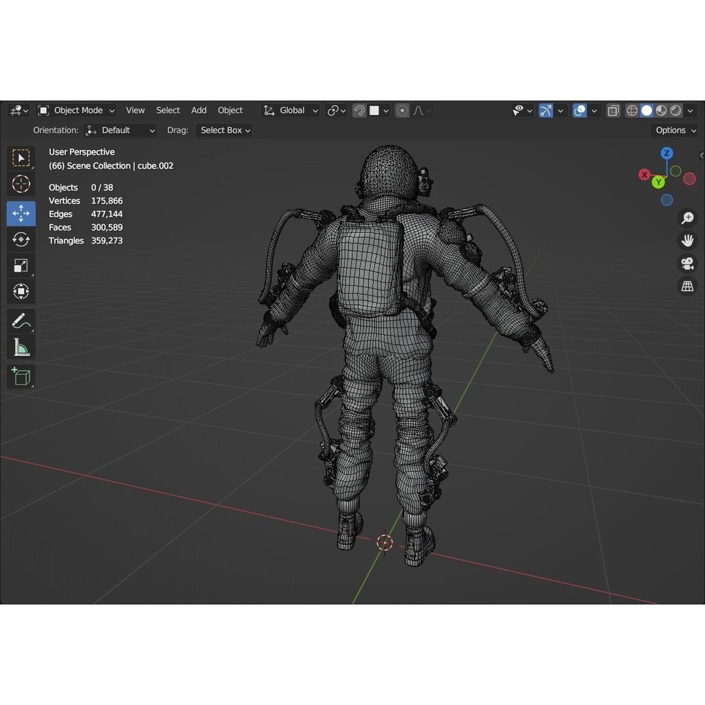Toggle camera view with camera icon

click(x=687, y=264)
